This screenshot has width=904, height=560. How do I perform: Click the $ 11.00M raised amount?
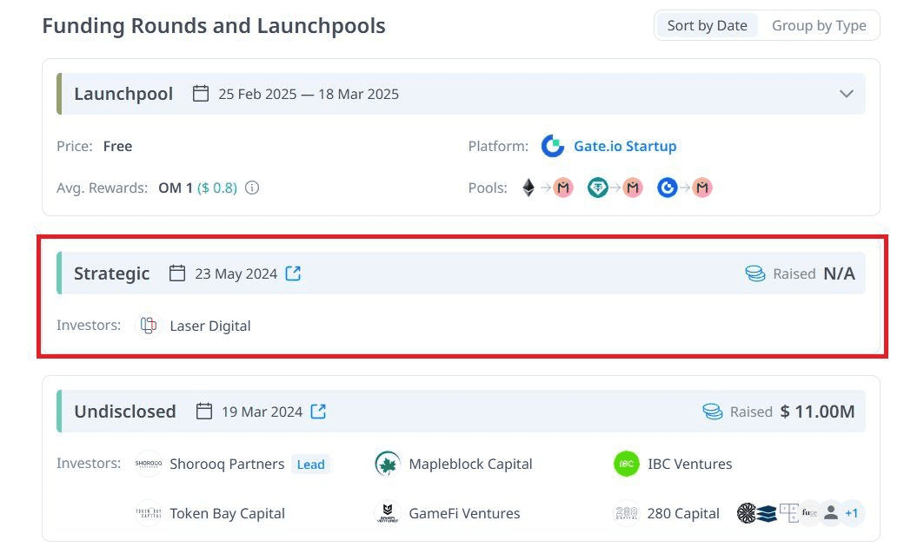click(x=818, y=412)
